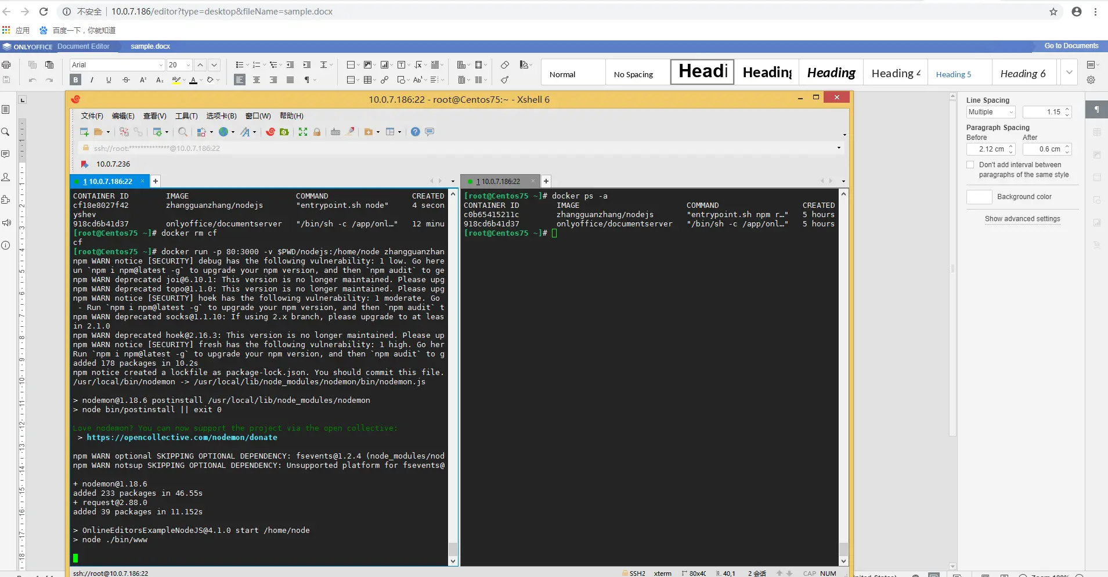The width and height of the screenshot is (1108, 577).
Task: Click the Copy icon in the toolbar
Action: tap(33, 65)
